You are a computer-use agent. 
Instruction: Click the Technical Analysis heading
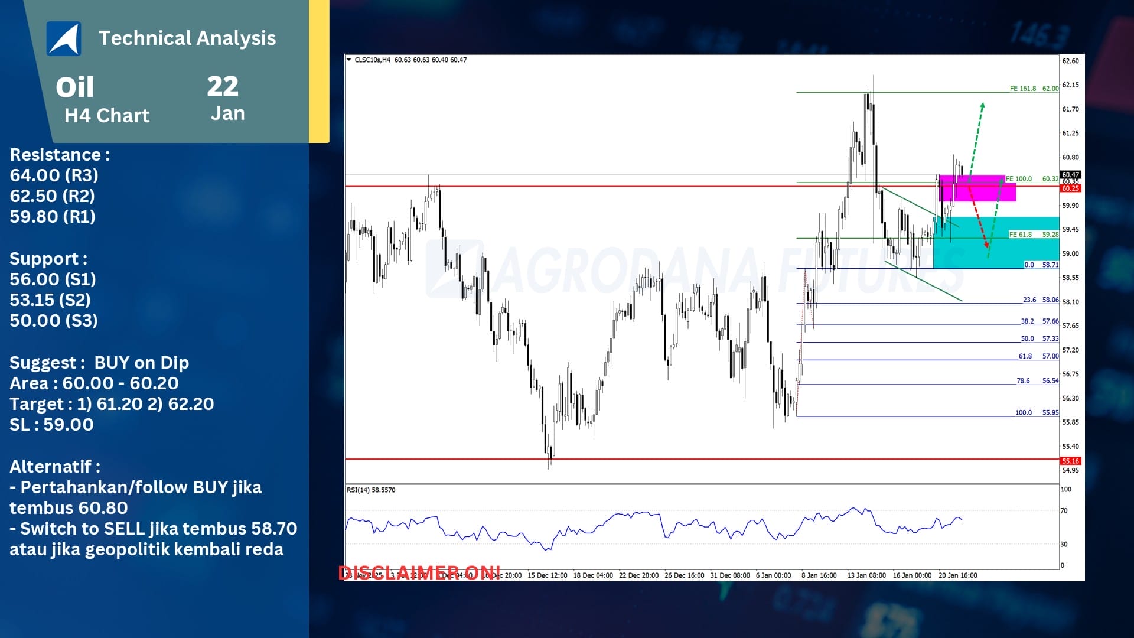(187, 38)
